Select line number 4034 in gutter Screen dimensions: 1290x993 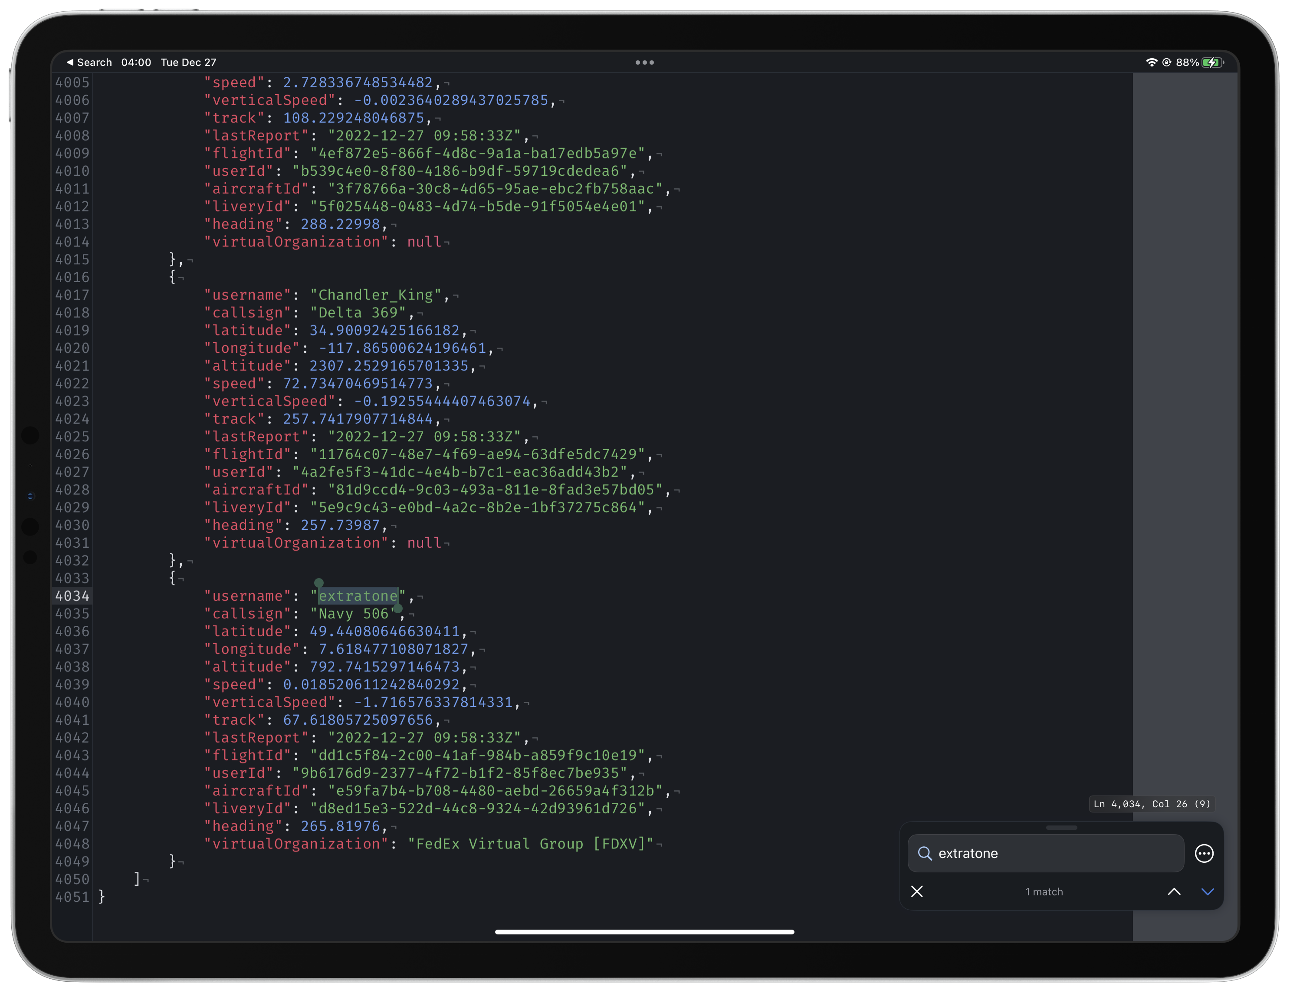point(72,596)
